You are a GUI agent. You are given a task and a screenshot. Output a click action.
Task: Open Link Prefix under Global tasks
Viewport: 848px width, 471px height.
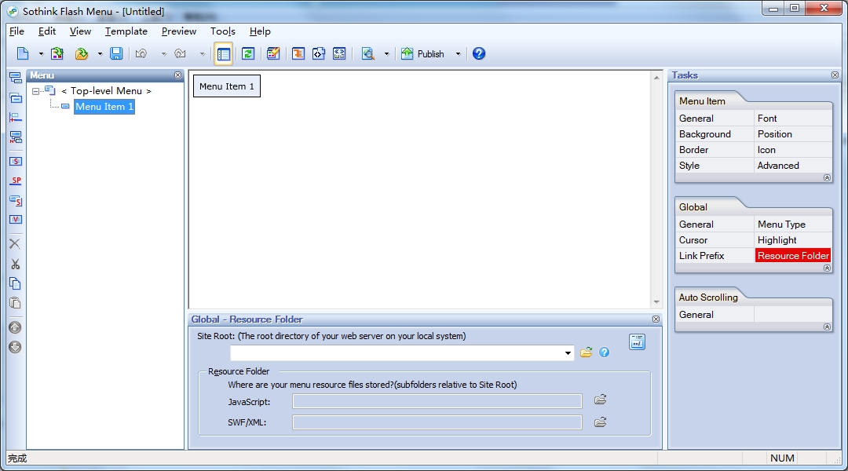tap(701, 256)
